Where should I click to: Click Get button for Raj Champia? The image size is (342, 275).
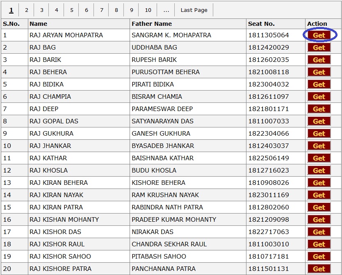tap(319, 97)
